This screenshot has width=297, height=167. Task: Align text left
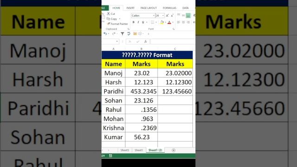coord(179,22)
